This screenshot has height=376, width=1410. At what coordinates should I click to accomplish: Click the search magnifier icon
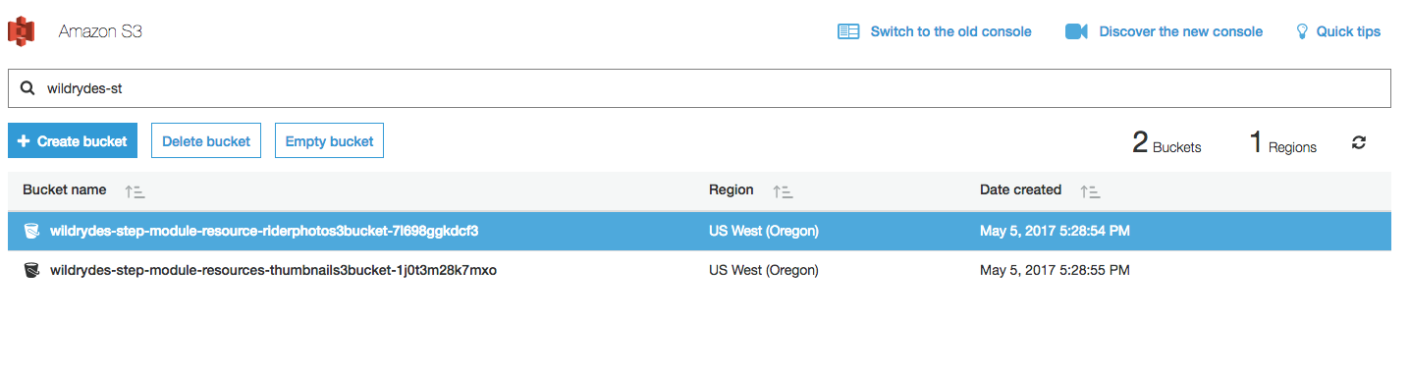coord(28,88)
